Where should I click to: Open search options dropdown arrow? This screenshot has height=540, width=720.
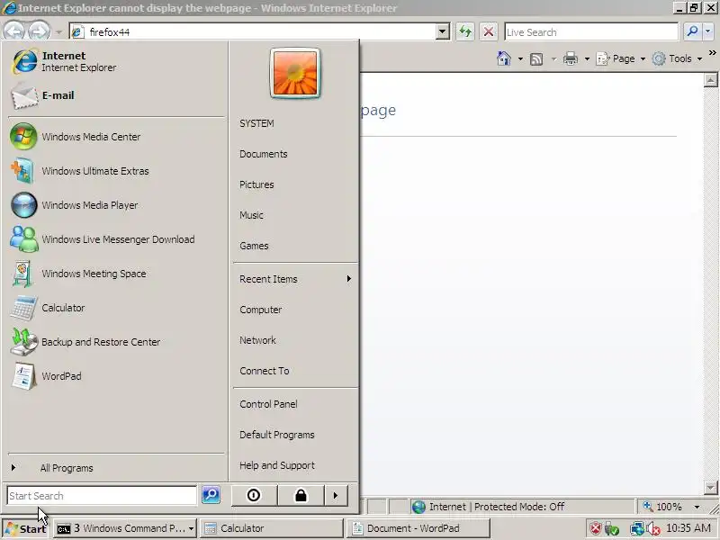coord(707,31)
